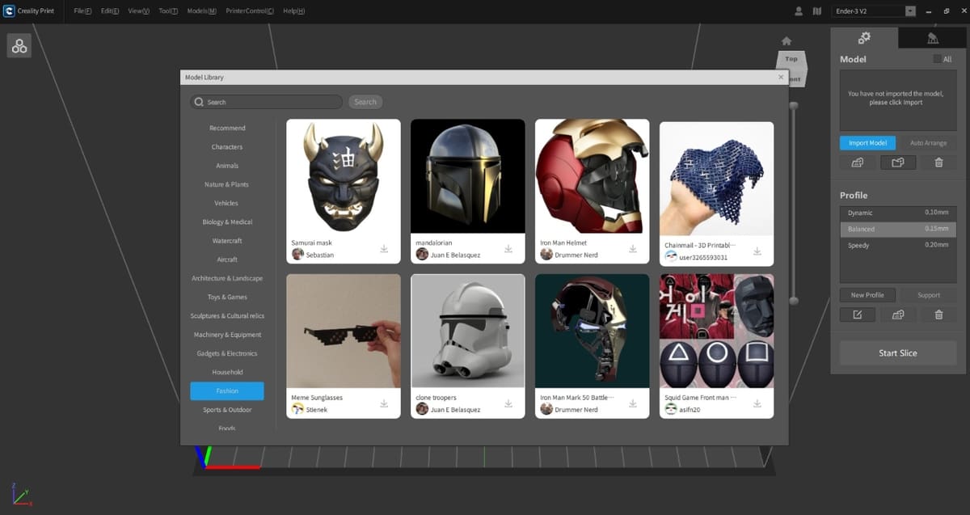
Task: Focus the model library search field
Action: coord(267,102)
